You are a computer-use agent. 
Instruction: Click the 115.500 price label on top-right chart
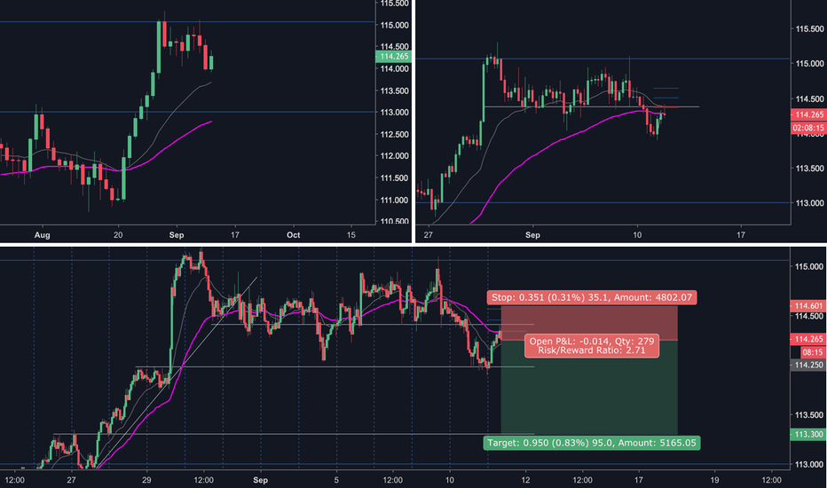click(x=809, y=29)
